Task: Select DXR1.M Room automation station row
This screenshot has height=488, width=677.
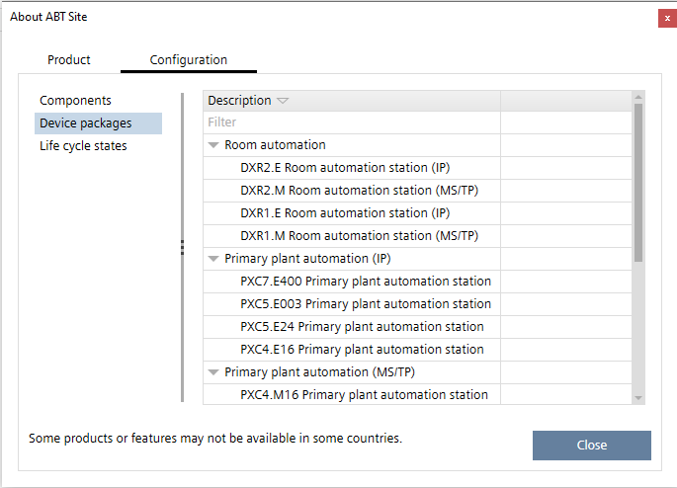Action: tap(359, 236)
